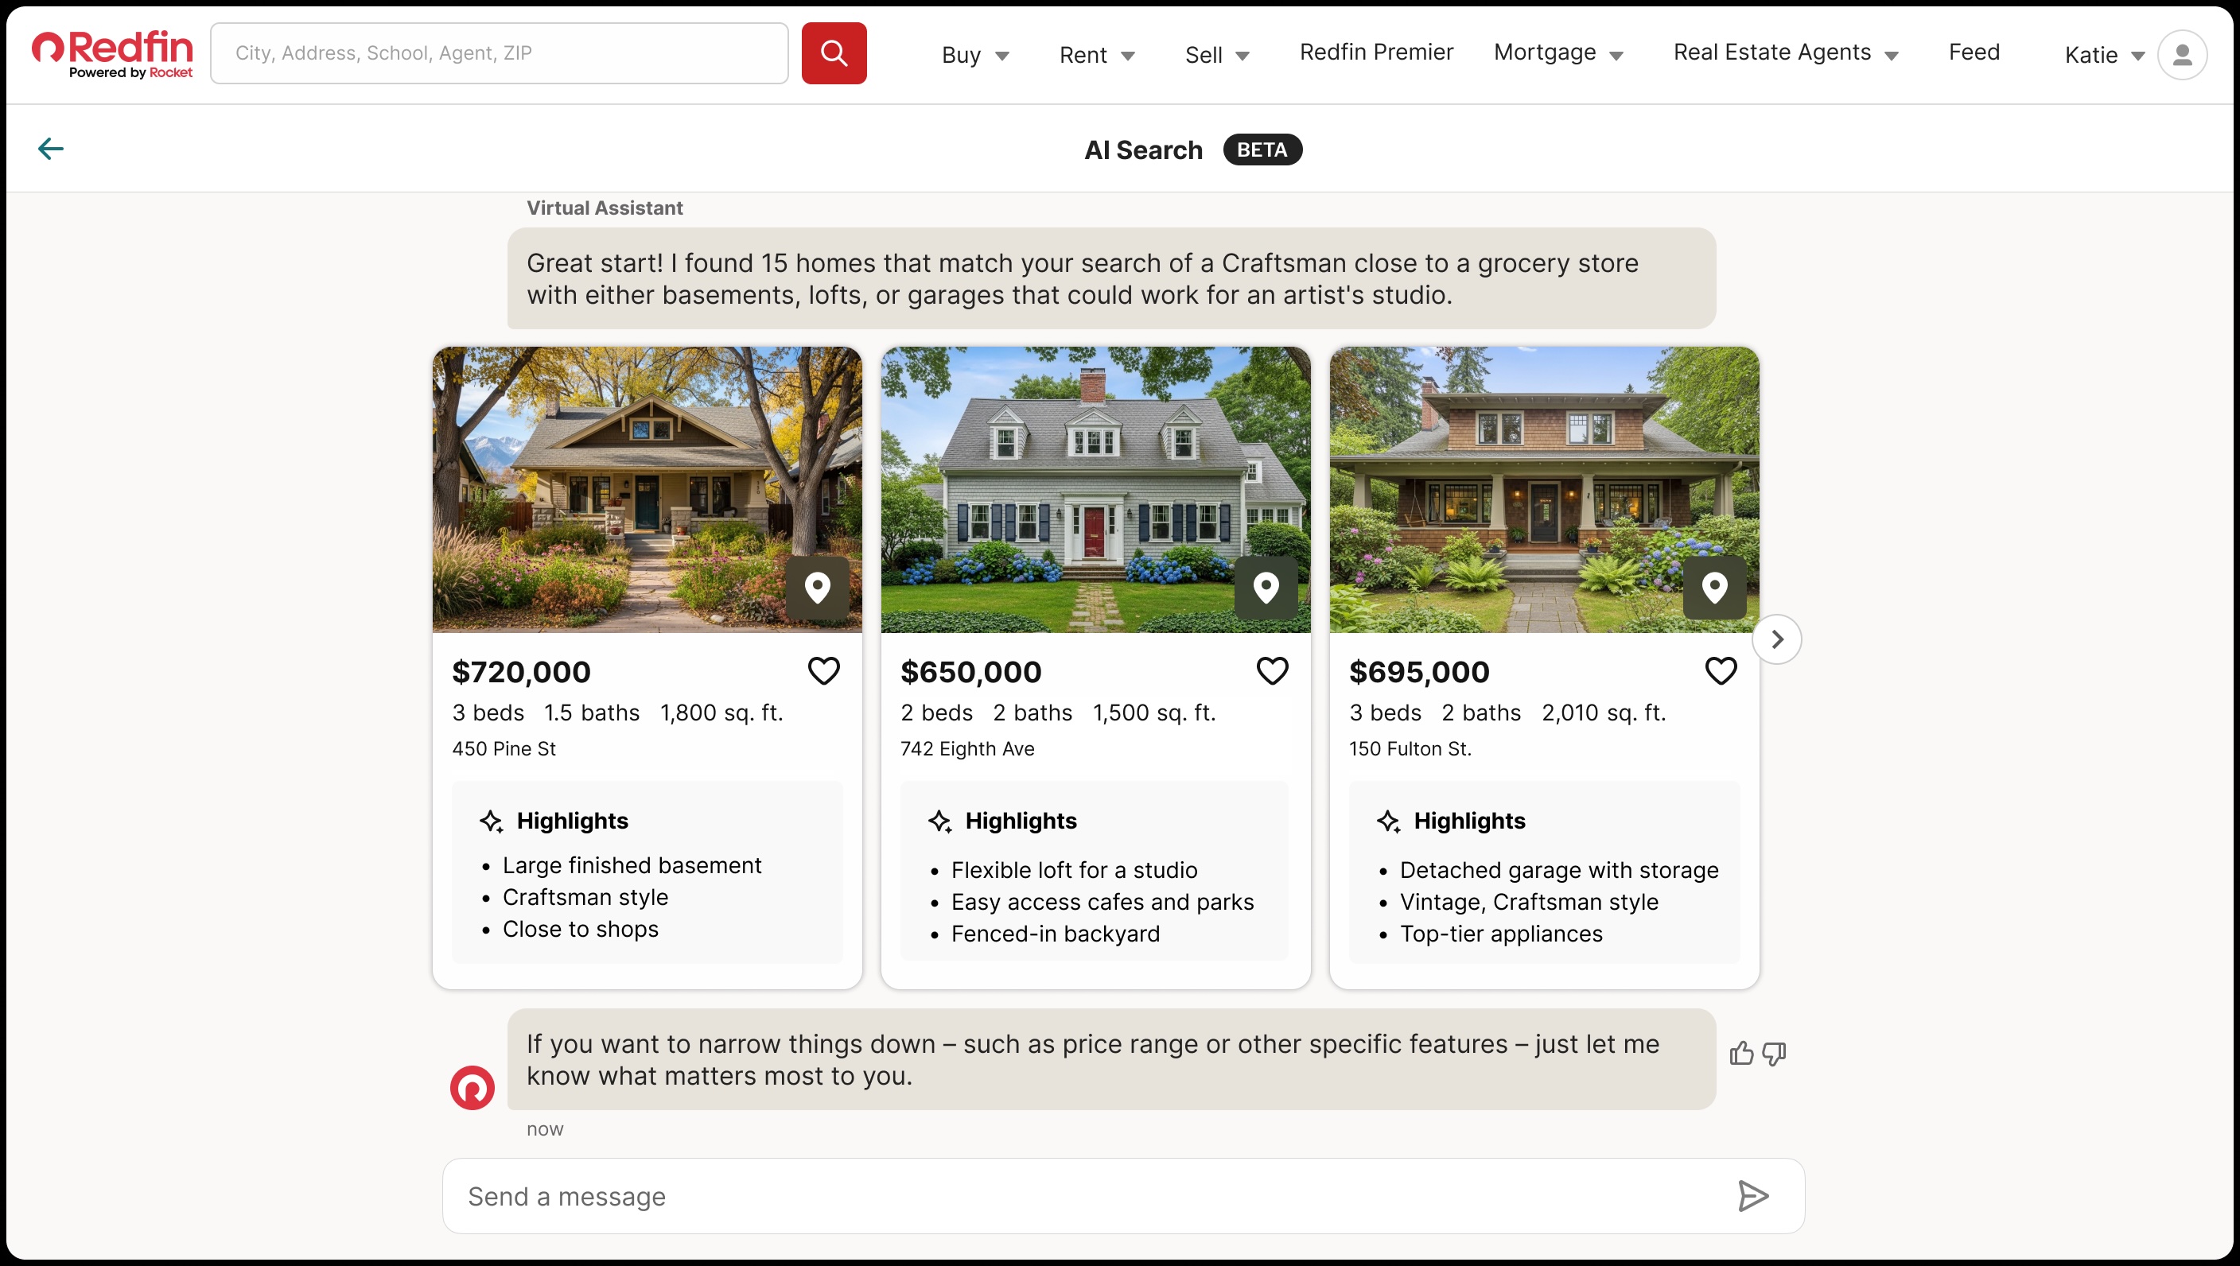
Task: Open the Katie account dropdown
Action: (2102, 54)
